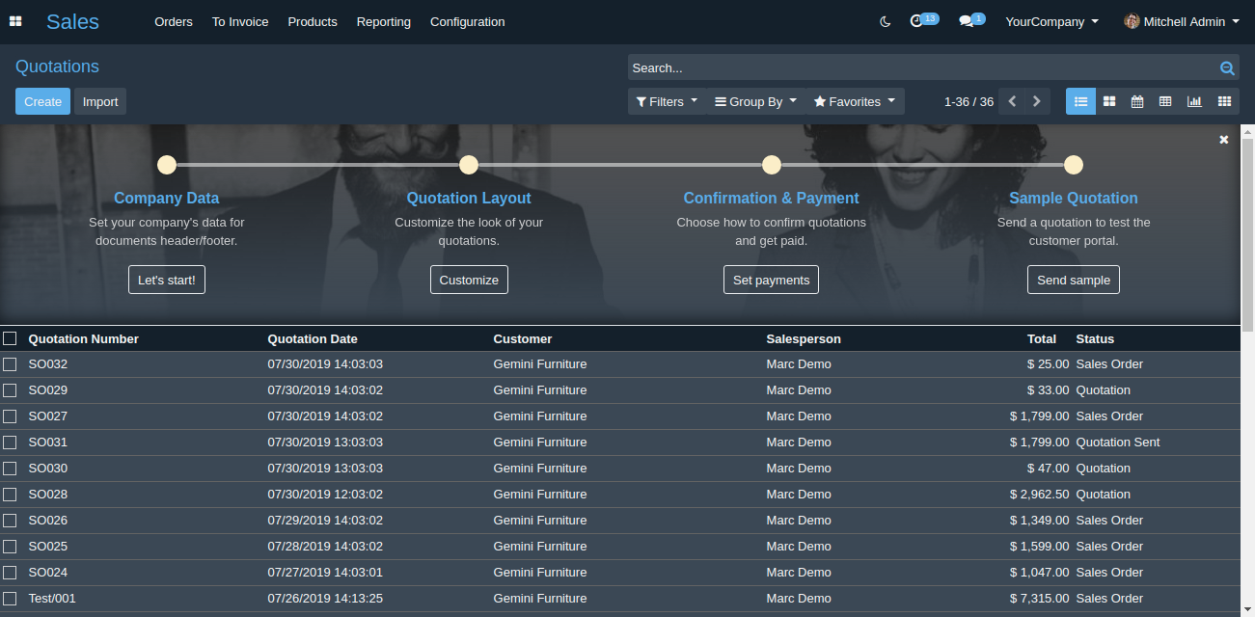Expand the Filters dropdown
This screenshot has height=617, width=1255.
coord(667,101)
